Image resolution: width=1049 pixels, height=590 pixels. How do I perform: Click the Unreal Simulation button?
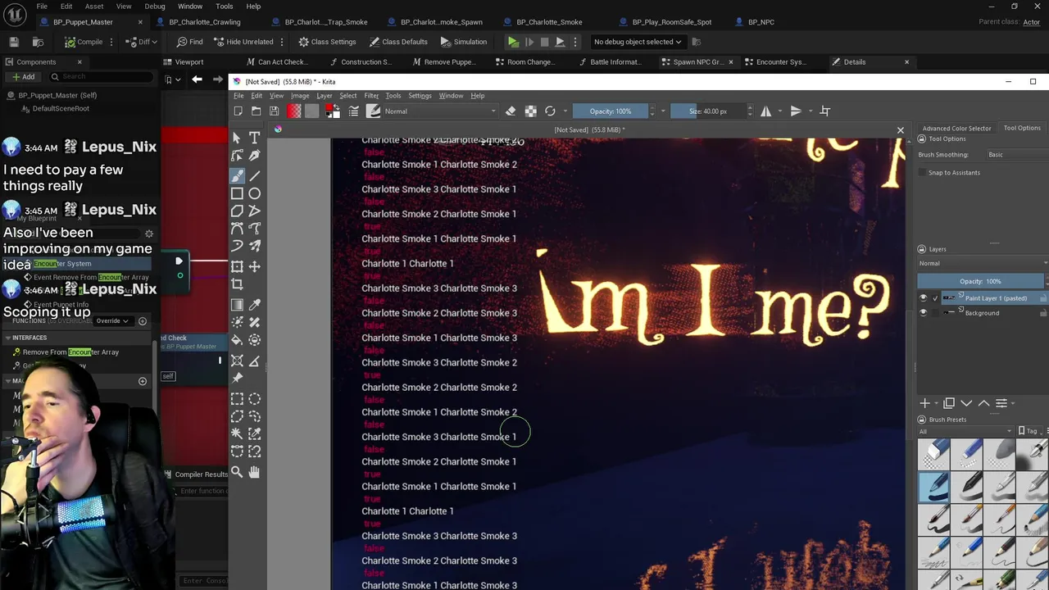[464, 42]
